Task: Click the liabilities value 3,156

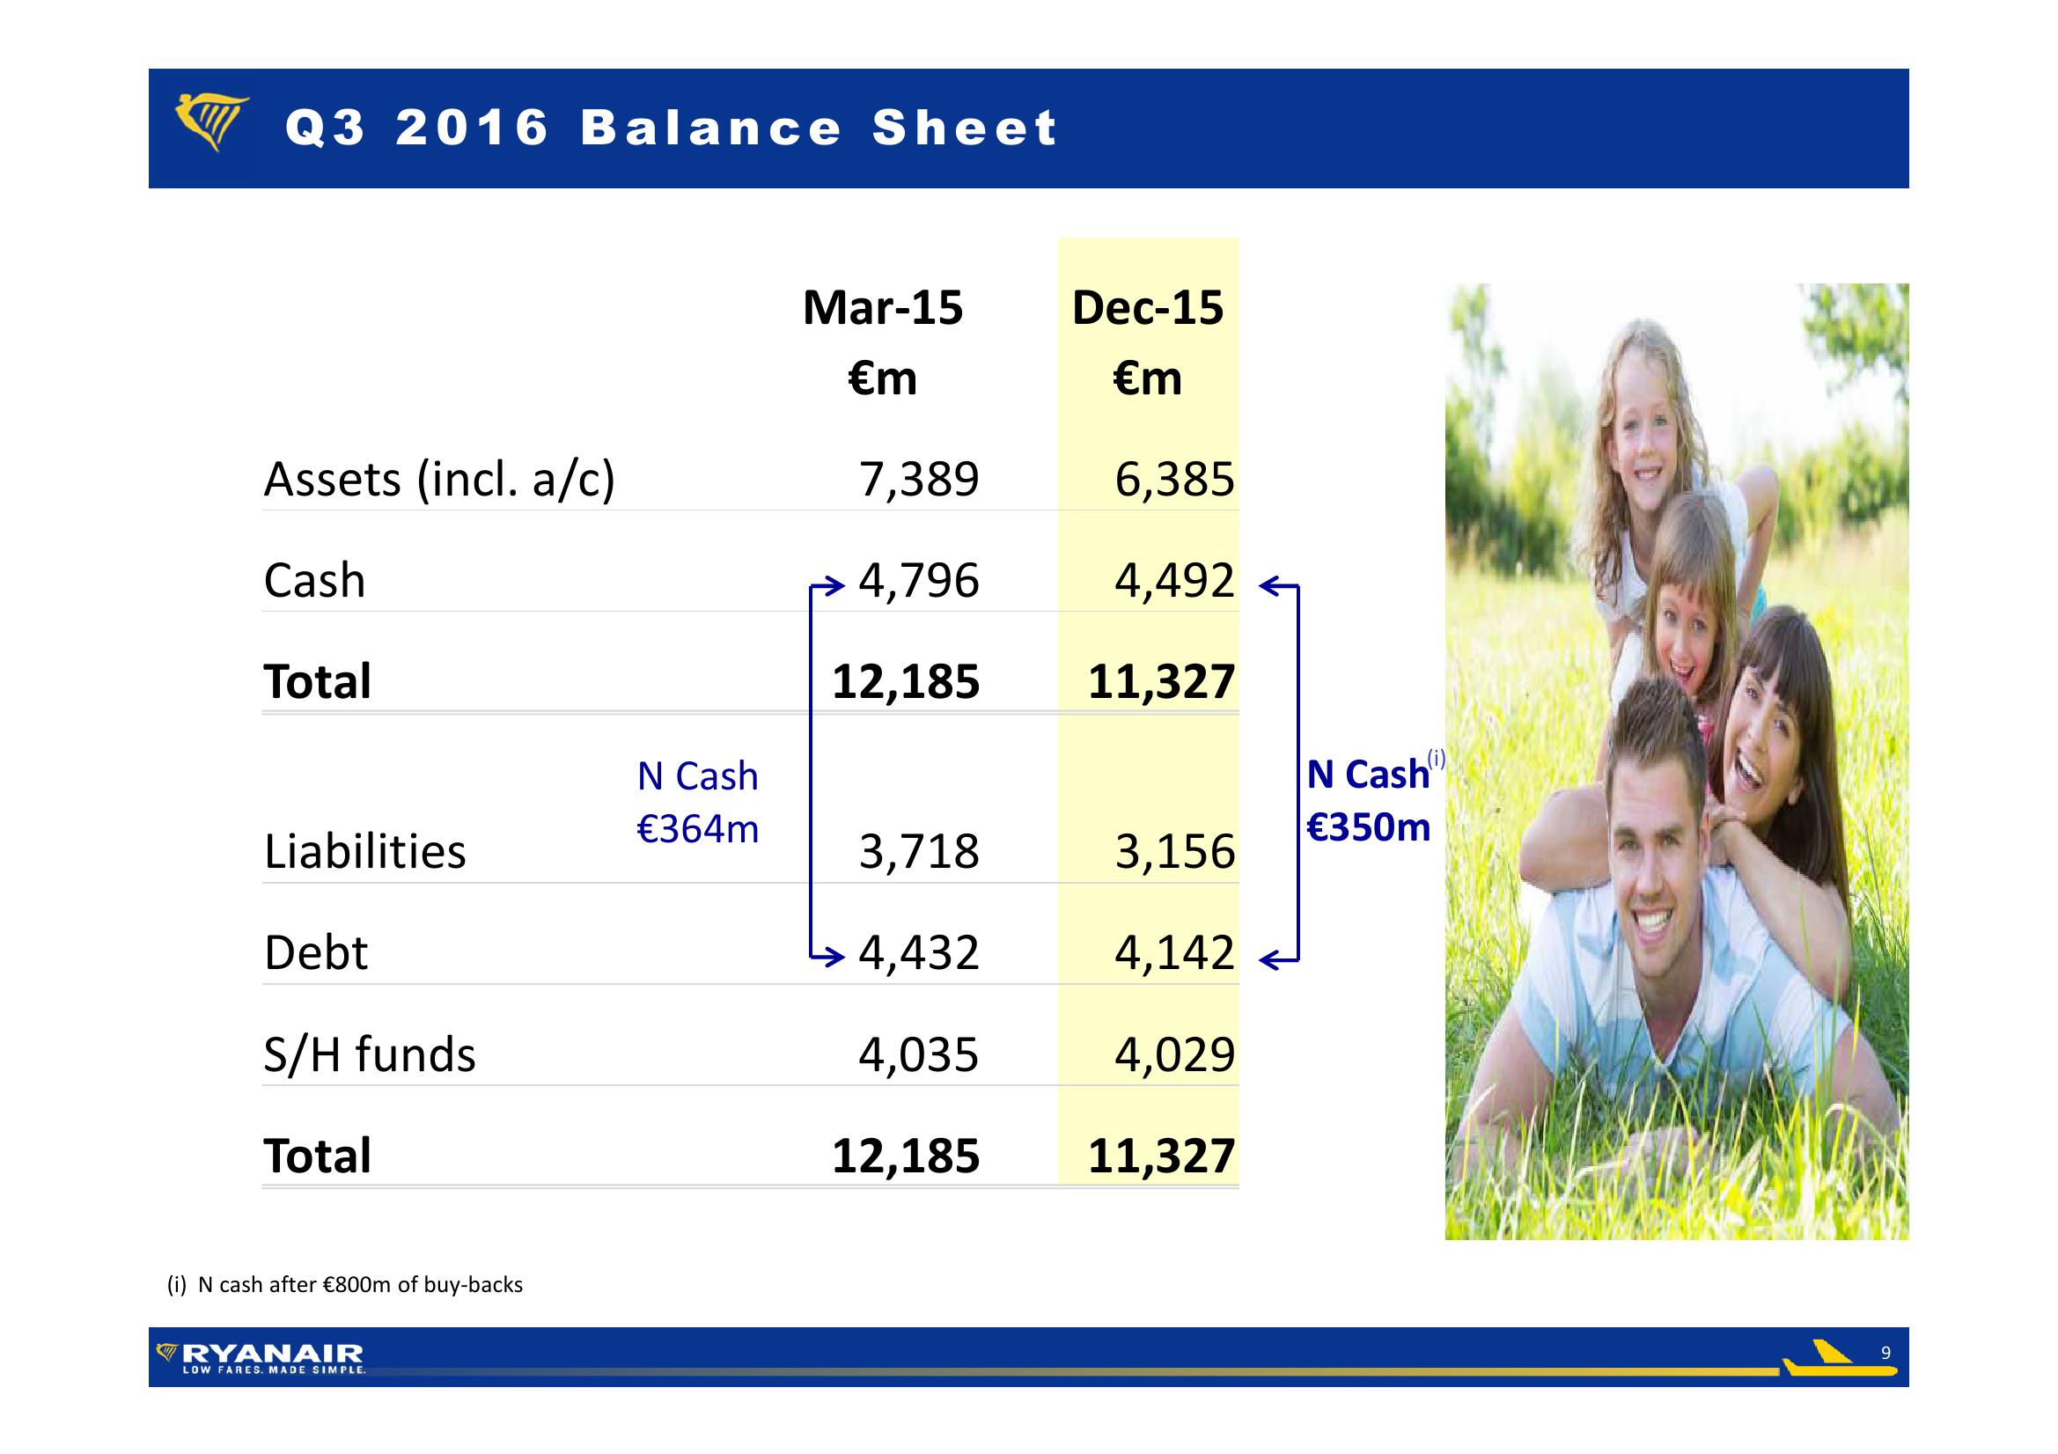Action: [1175, 852]
